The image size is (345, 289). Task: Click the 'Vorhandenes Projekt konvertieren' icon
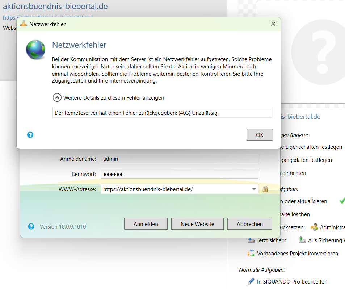tap(251, 253)
